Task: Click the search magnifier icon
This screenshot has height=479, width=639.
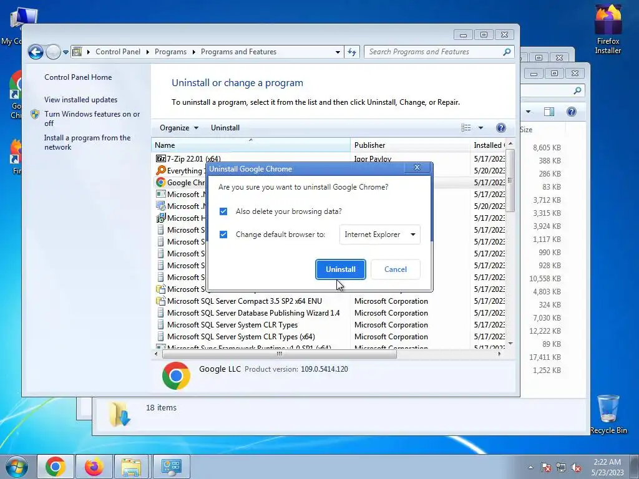Action: click(x=507, y=52)
